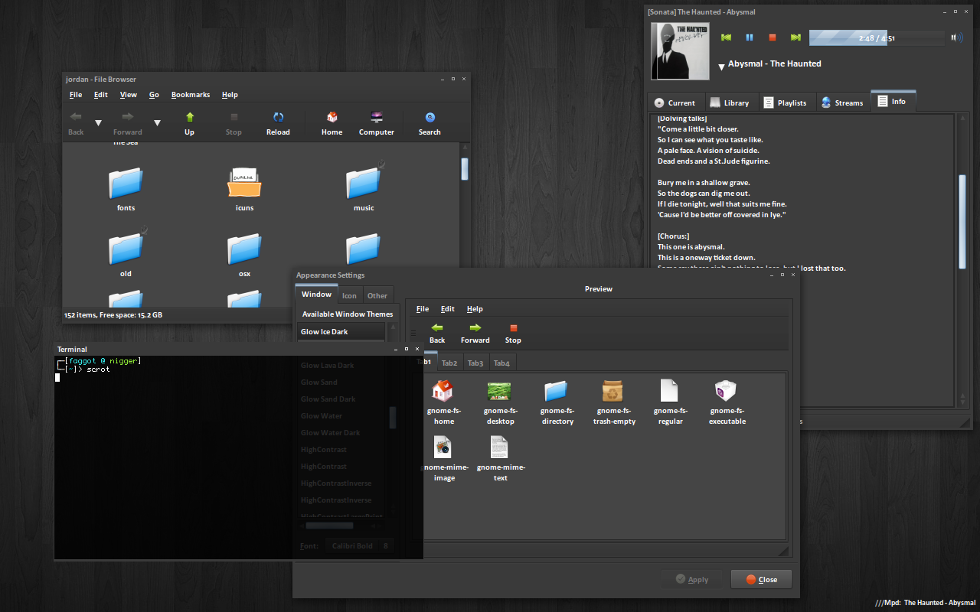The image size is (980, 612).
Task: Click the "[Chorus:]" lyrics line
Action: [x=674, y=236]
